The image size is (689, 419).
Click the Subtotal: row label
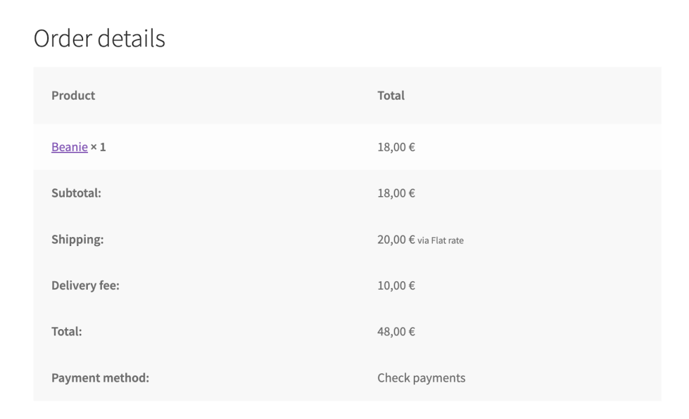point(76,193)
